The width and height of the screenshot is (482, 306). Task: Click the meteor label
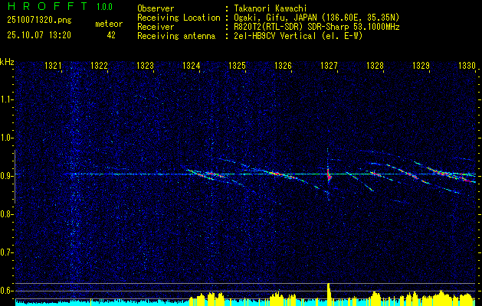pos(109,24)
